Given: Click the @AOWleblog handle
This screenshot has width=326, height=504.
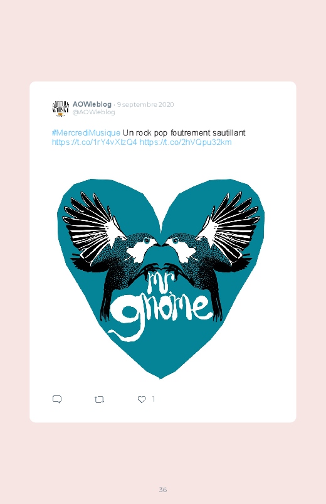Looking at the screenshot, I should [94, 112].
